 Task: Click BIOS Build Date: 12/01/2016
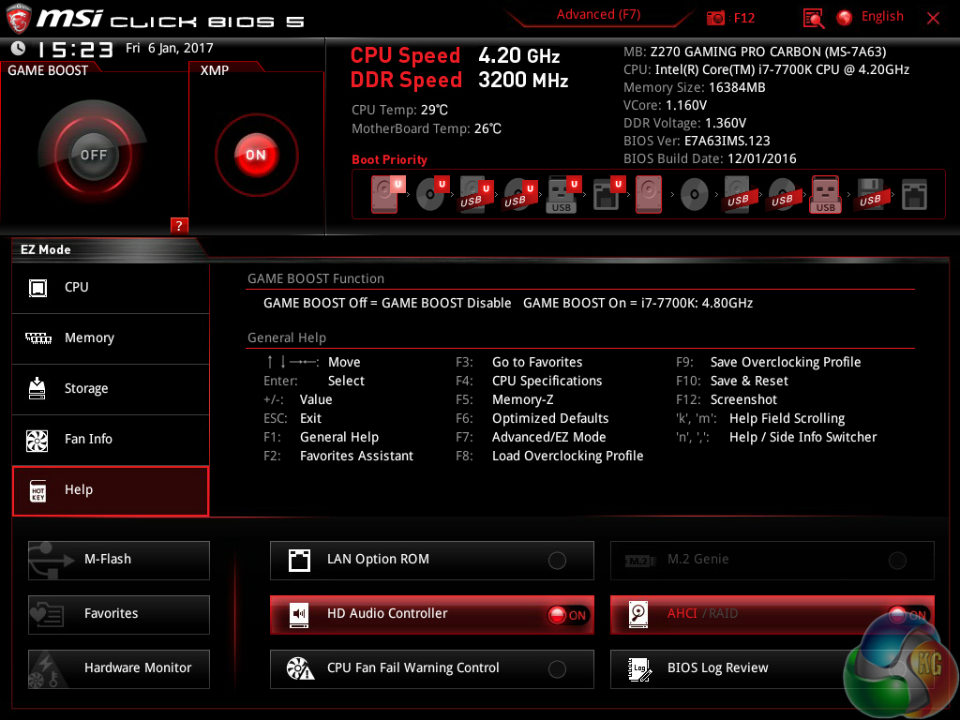coord(711,158)
